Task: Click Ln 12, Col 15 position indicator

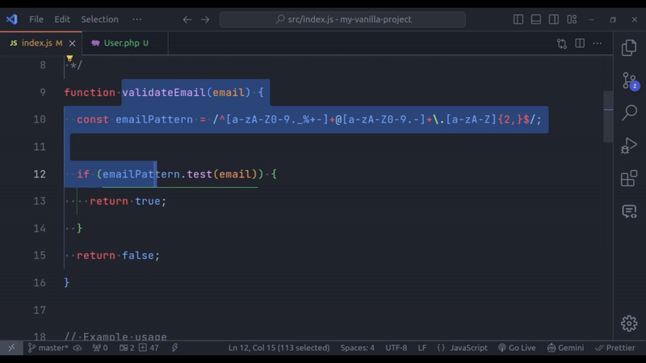Action: pyautogui.click(x=279, y=348)
